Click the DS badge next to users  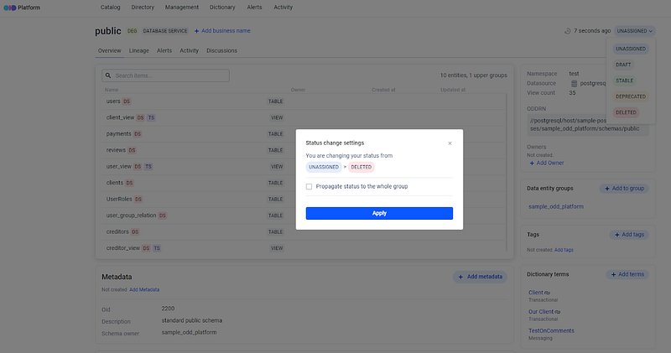127,101
